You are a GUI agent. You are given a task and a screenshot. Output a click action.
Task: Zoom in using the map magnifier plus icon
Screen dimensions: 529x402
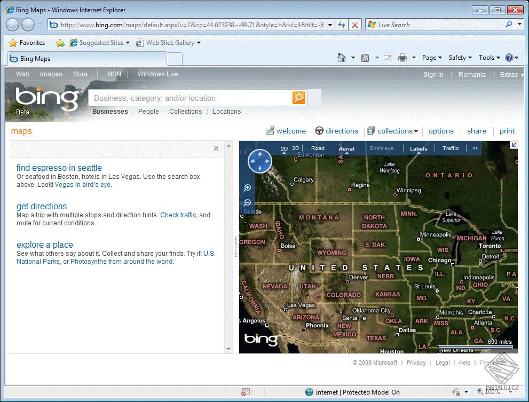point(247,187)
